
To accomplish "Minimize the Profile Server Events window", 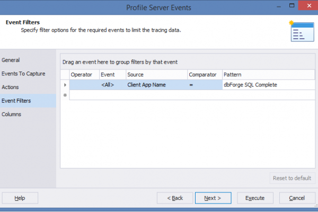I will click(x=279, y=6).
